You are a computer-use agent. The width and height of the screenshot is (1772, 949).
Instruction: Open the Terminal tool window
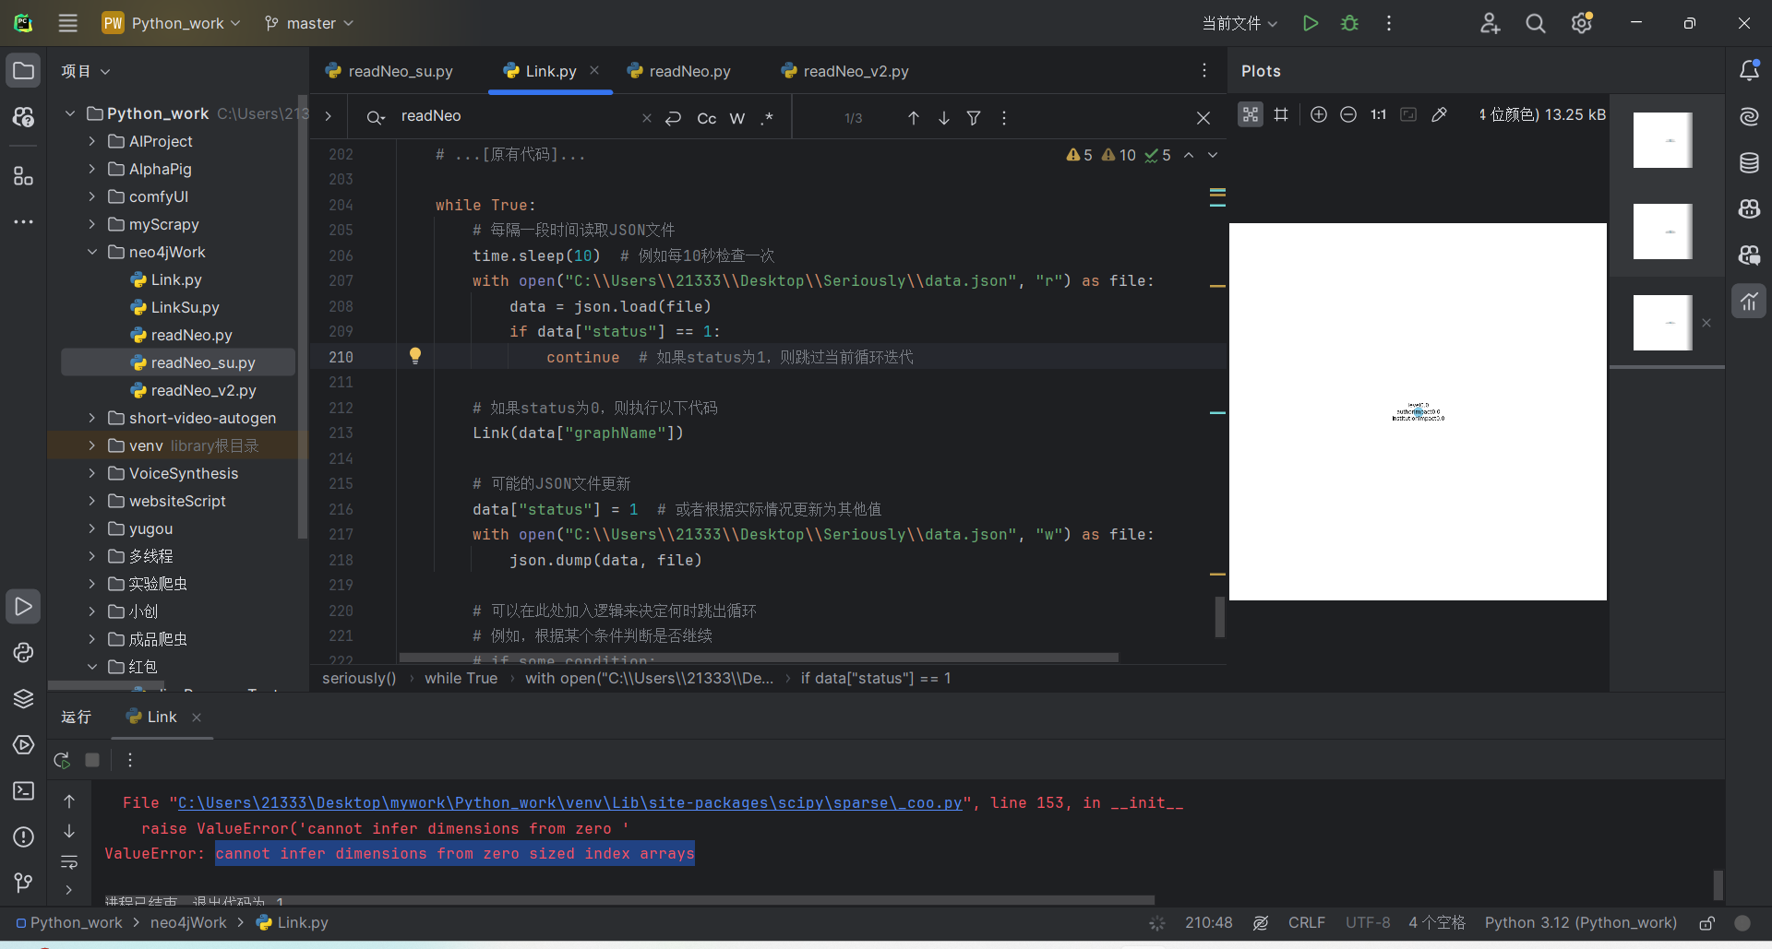click(x=23, y=791)
